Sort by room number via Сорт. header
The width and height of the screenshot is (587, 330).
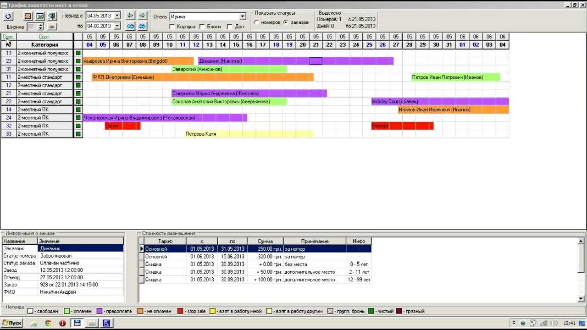[x=8, y=37]
